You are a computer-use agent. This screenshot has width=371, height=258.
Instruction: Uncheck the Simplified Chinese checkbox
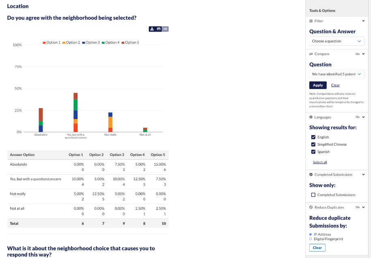tap(313, 145)
